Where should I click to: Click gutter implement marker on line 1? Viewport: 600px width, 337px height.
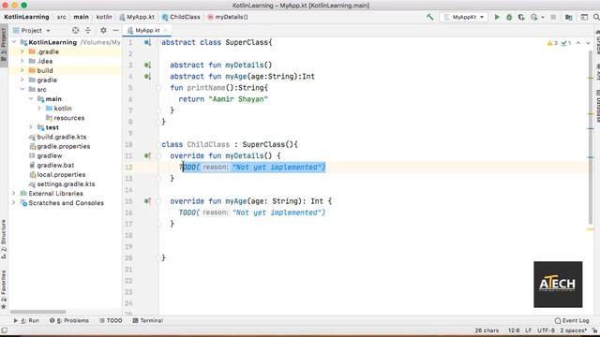[147, 42]
